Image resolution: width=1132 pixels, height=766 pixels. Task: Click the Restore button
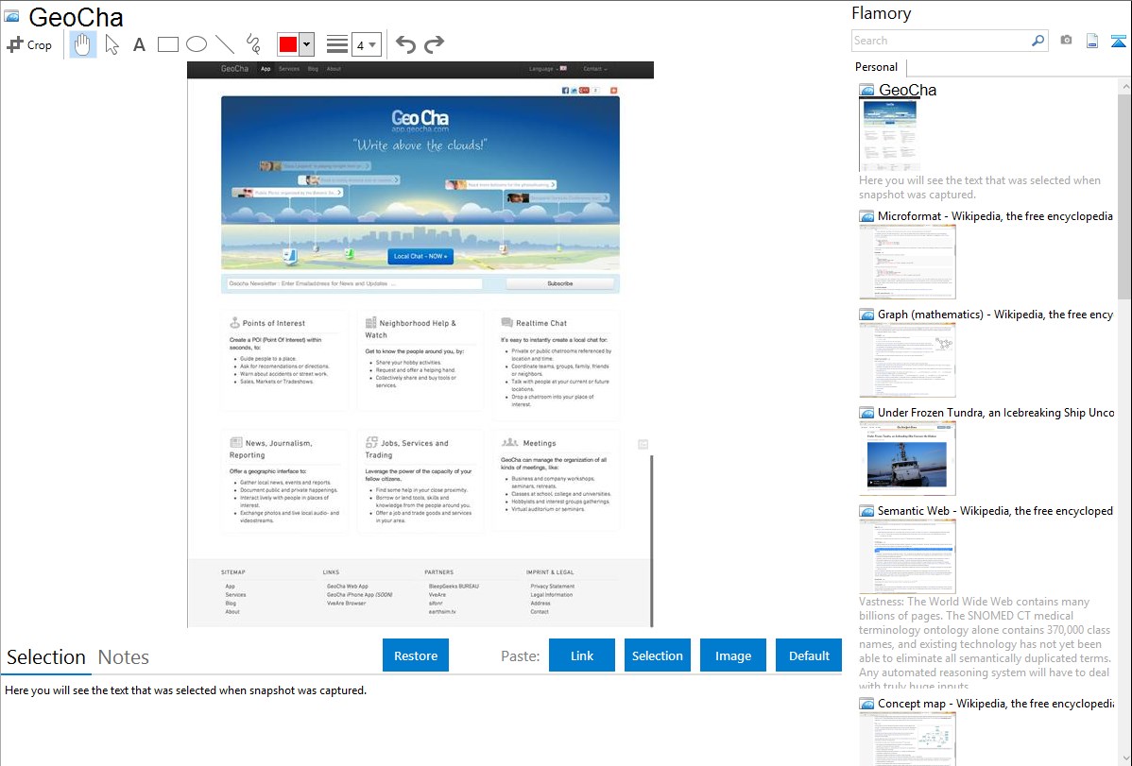416,655
